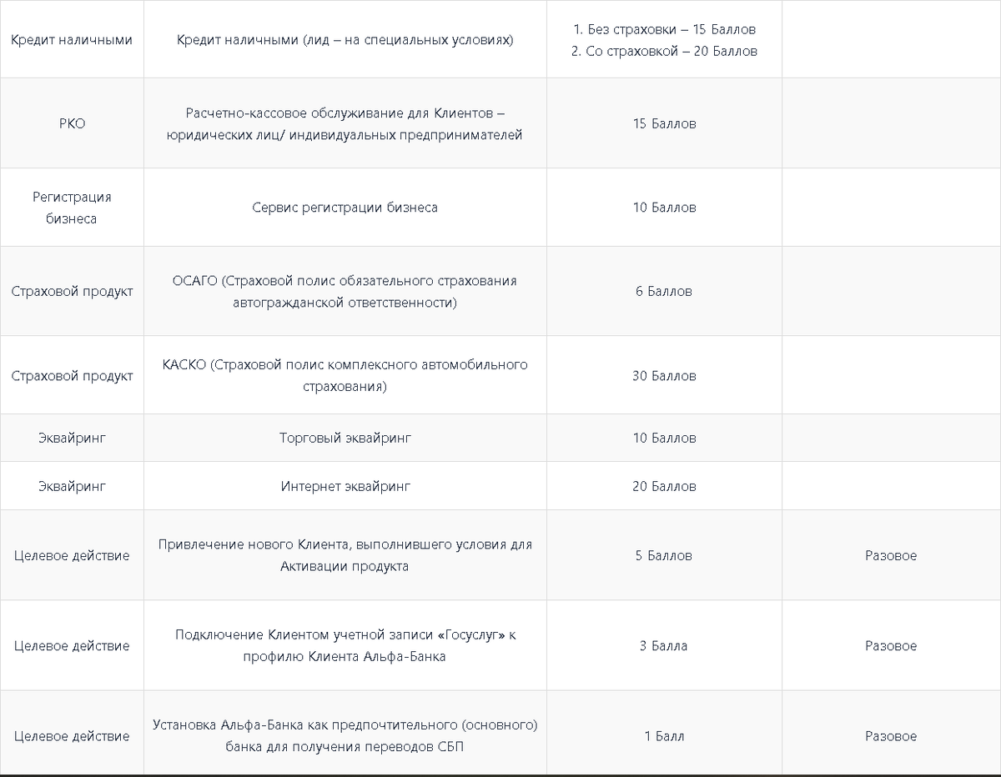Select 'Без страховки – 15 Баллов' line
Viewport: 1001px width, 777px height.
click(664, 29)
